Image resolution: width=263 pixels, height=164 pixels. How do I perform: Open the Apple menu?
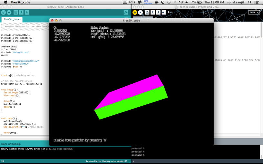[x=5, y=2]
